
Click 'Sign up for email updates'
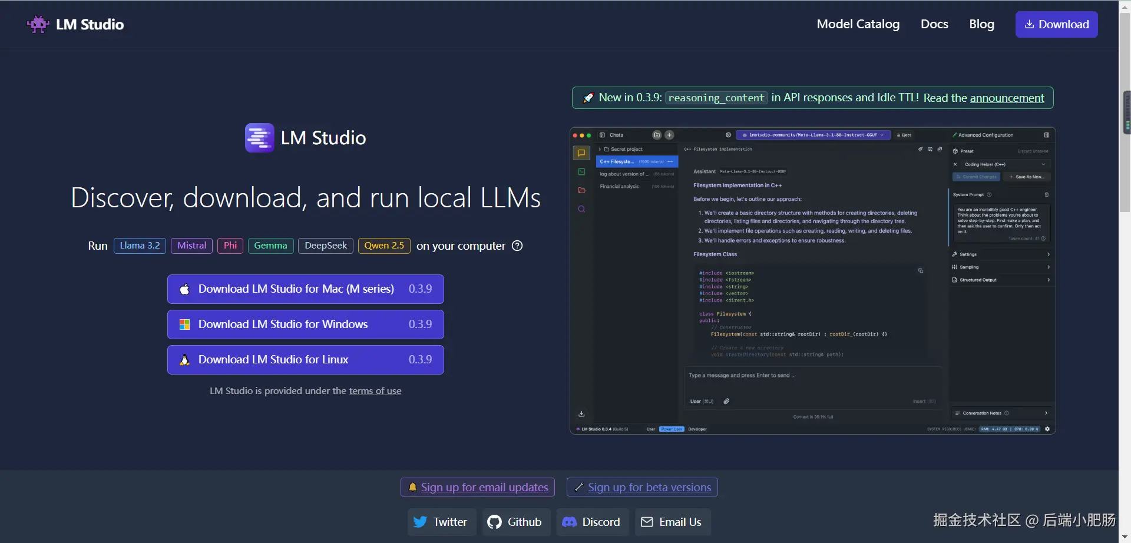click(x=478, y=487)
